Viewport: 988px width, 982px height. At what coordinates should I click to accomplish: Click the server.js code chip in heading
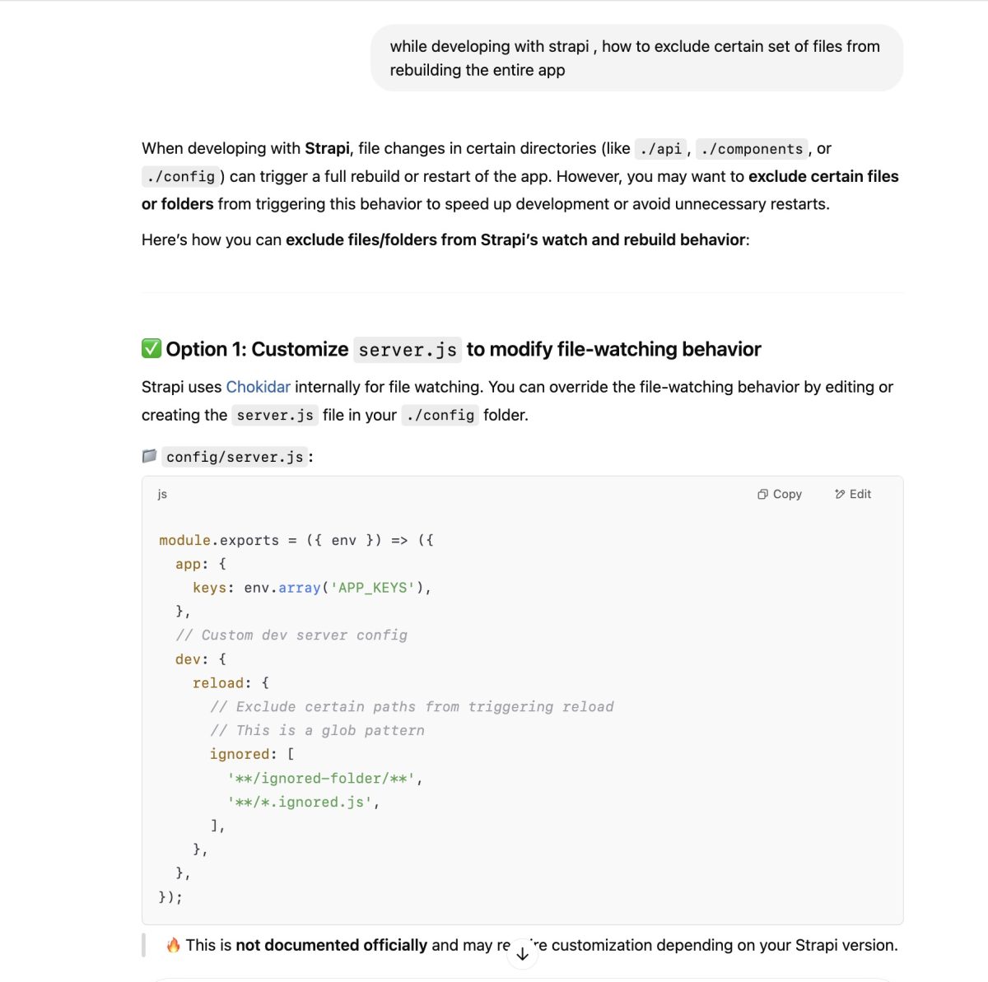[408, 350]
